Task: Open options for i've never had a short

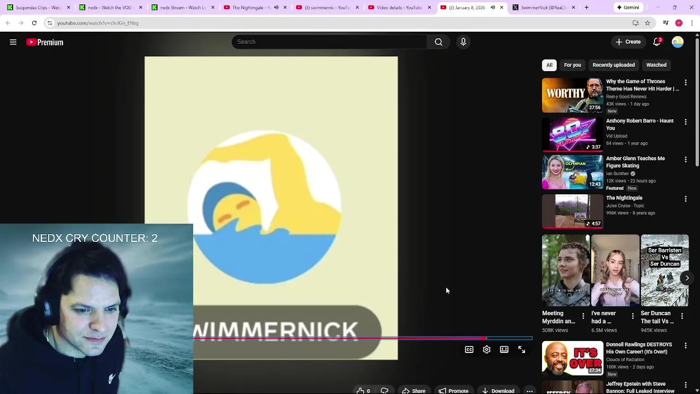Action: click(633, 316)
